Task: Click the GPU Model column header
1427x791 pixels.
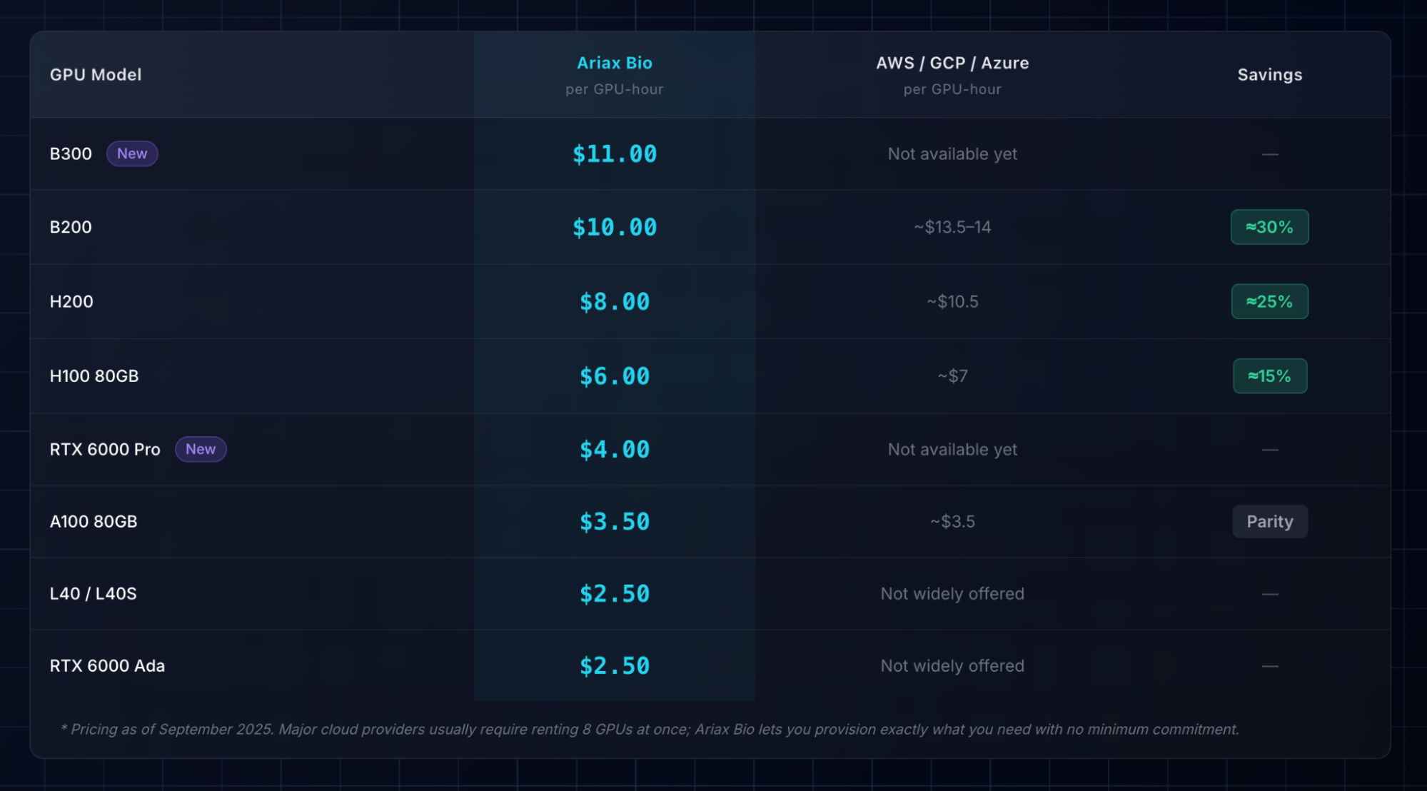Action: coord(96,74)
